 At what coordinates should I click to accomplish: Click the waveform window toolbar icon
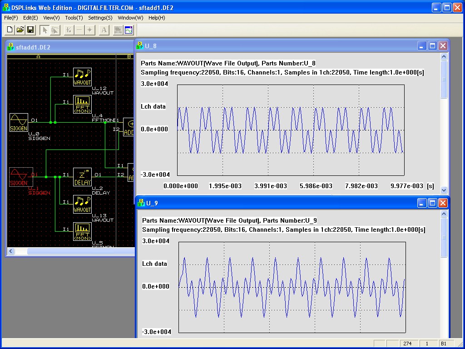[x=129, y=30]
